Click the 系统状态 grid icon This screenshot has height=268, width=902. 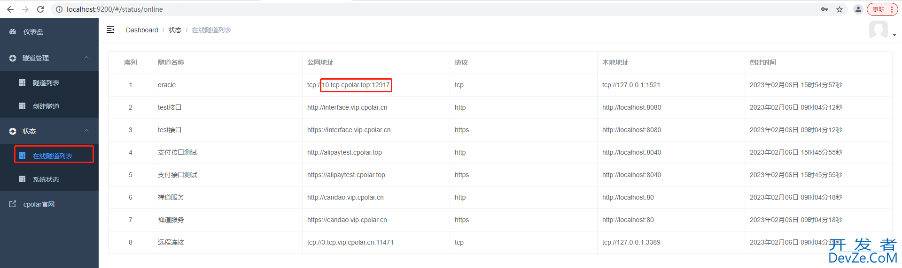coord(22,179)
